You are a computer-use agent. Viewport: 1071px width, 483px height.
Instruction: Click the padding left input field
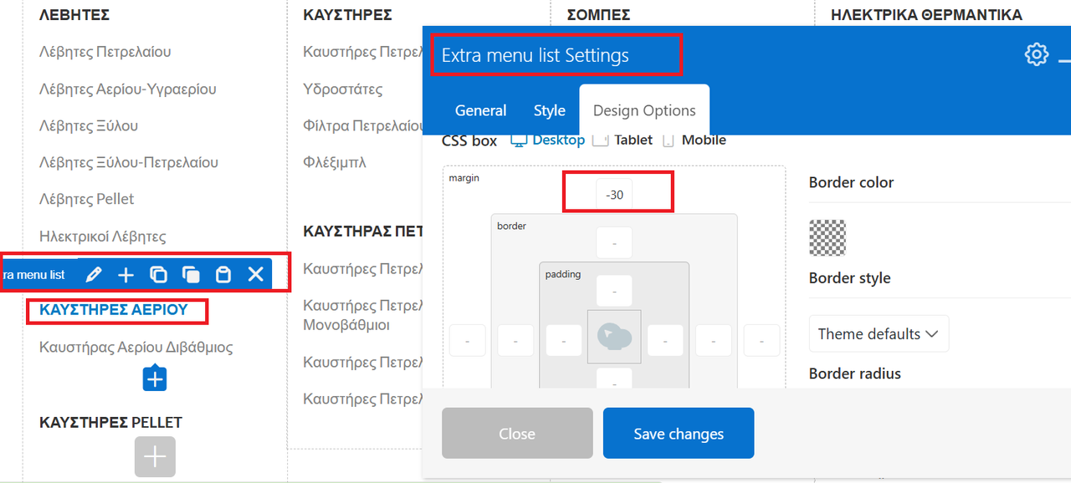(x=564, y=341)
